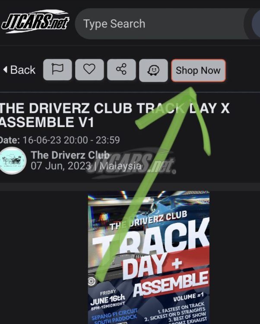The width and height of the screenshot is (260, 324).
Task: Click the posted date 07 Jun, 2023
Action: tap(61, 166)
